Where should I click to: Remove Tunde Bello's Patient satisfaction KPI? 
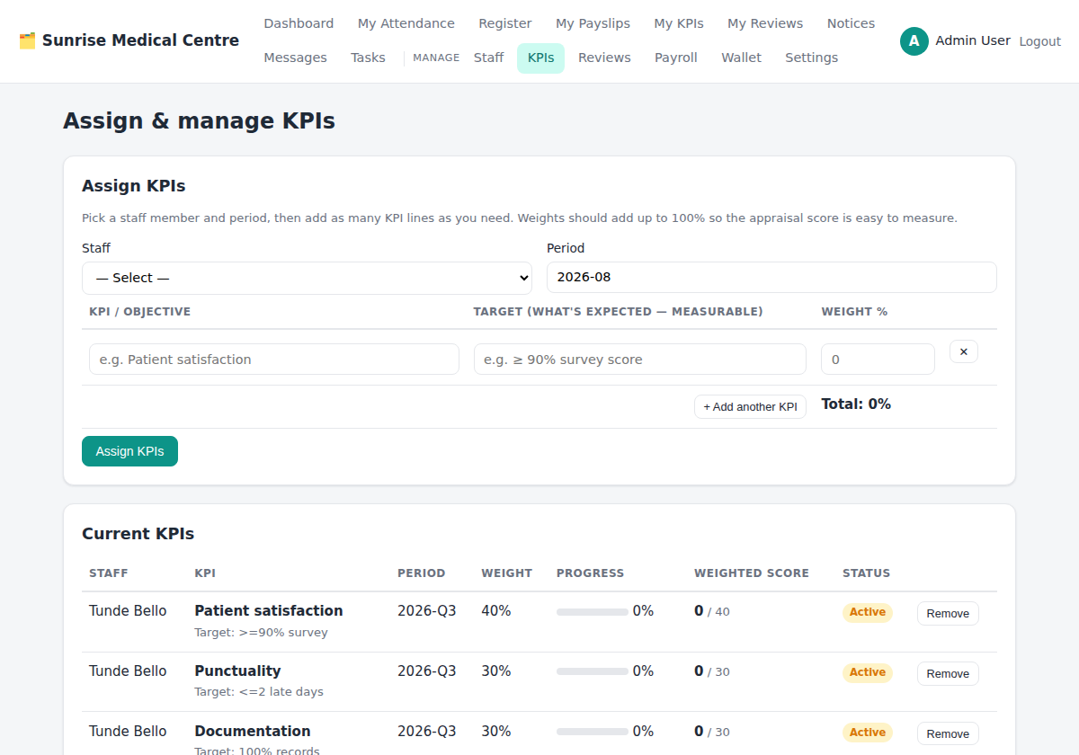[x=948, y=613]
